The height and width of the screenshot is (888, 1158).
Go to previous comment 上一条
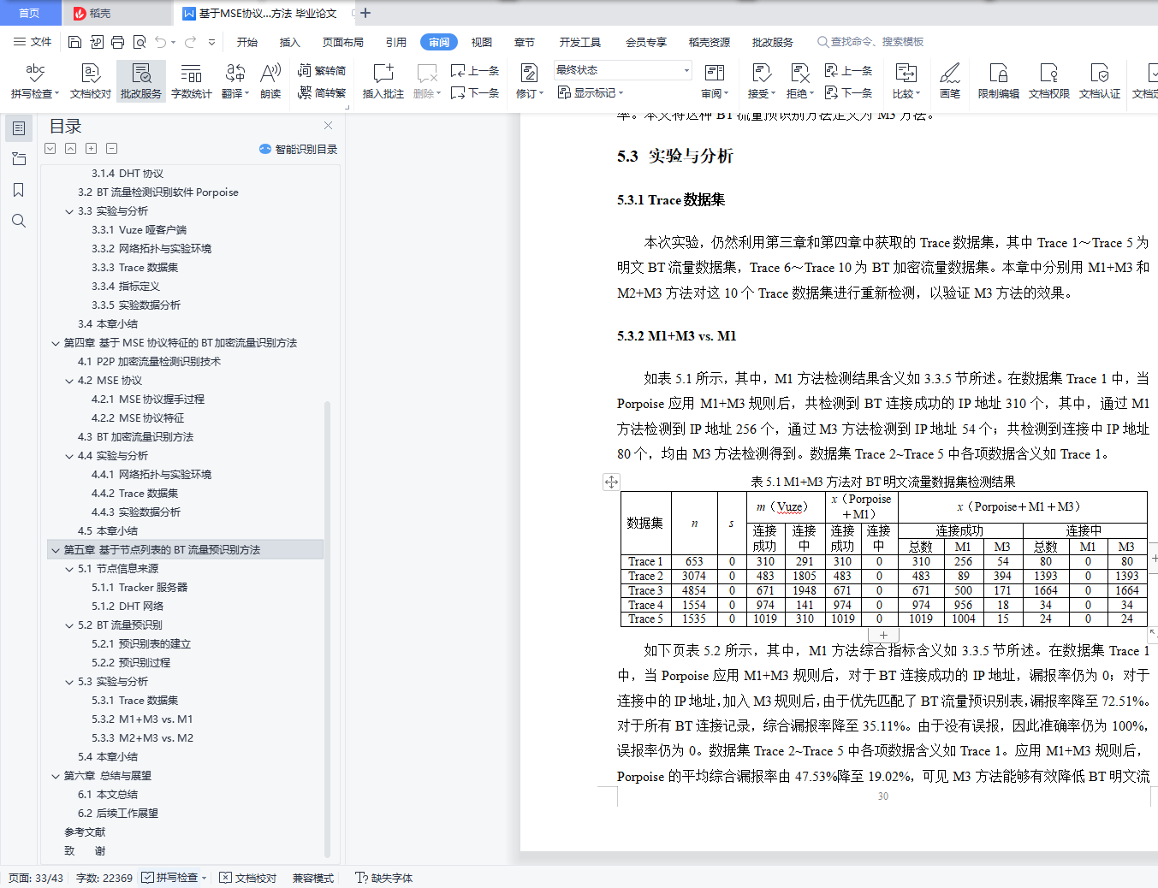475,71
